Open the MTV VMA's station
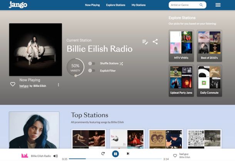This screenshot has width=235, height=161. [x=181, y=46]
